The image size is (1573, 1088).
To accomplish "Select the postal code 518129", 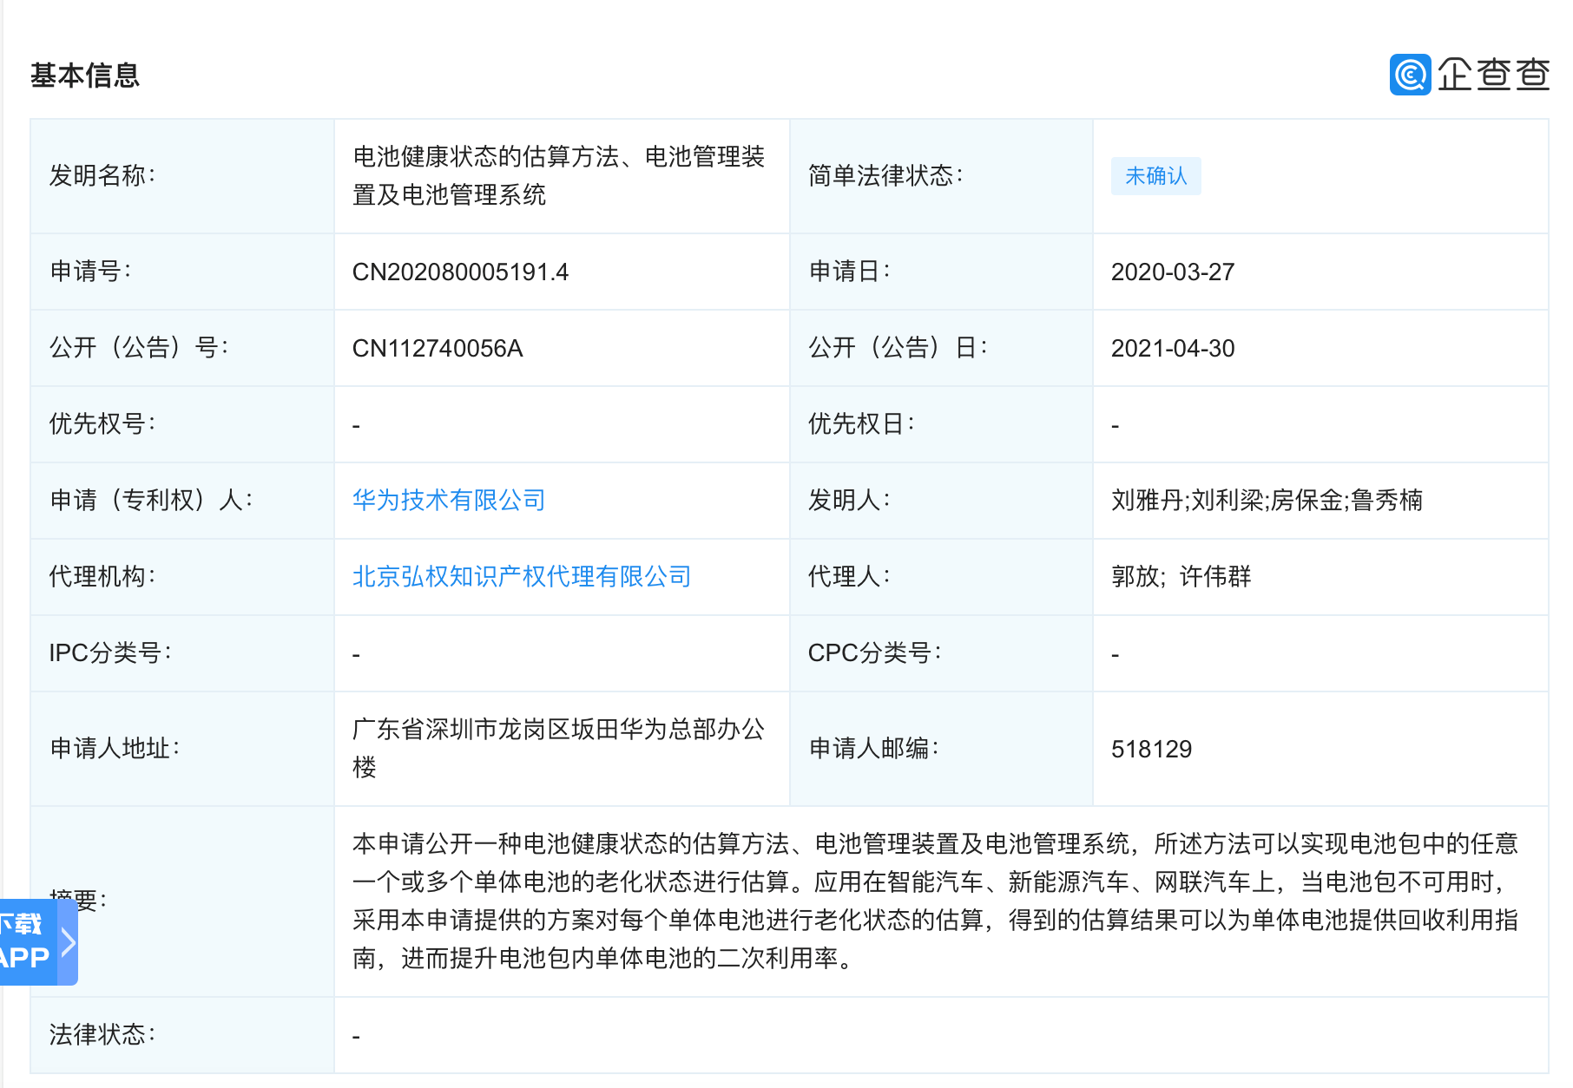I will [x=1153, y=748].
